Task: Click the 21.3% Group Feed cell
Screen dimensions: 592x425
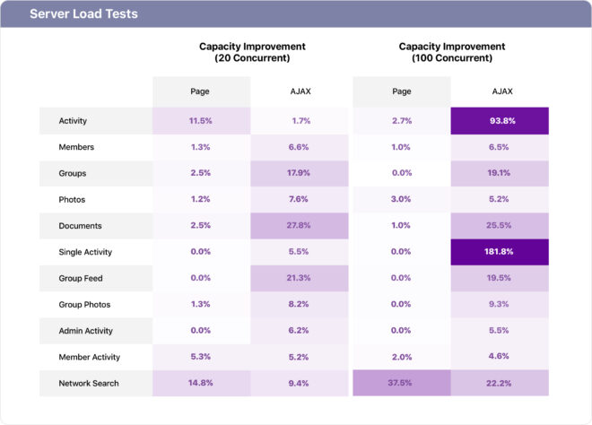Action: tap(300, 278)
